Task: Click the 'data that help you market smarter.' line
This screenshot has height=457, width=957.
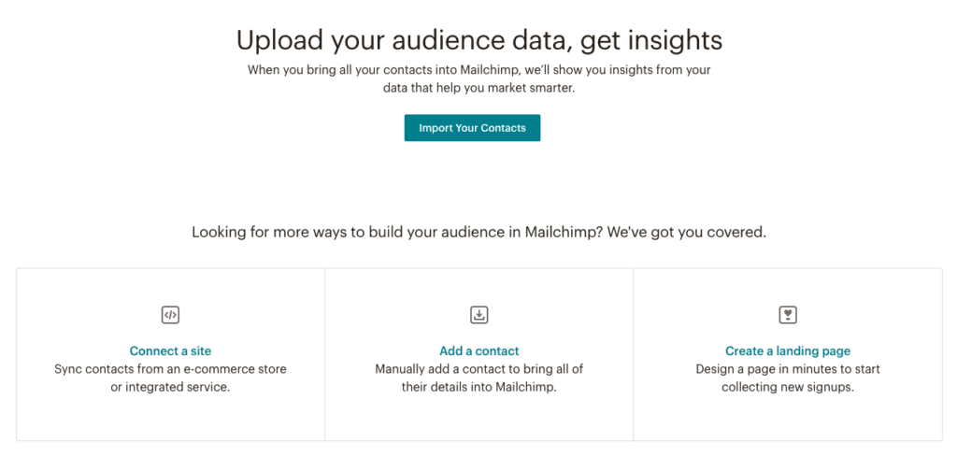Action: 479,88
